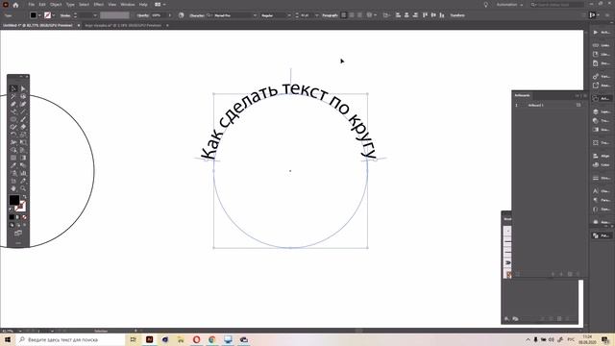
Task: Select the Curvature tool
Action: (x=23, y=104)
